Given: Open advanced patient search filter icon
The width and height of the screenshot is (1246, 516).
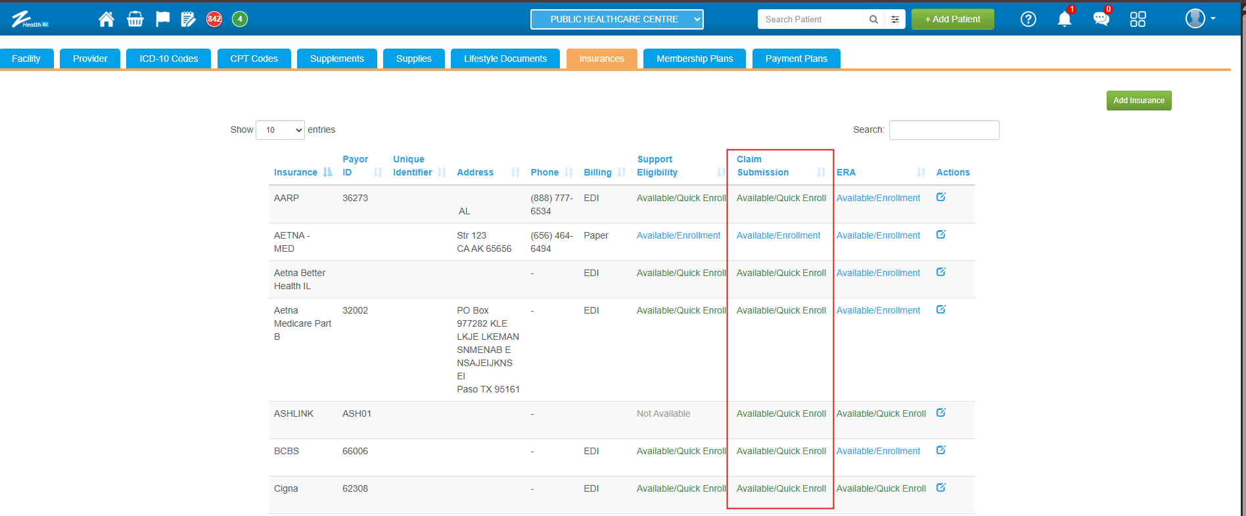Looking at the screenshot, I should pos(894,20).
